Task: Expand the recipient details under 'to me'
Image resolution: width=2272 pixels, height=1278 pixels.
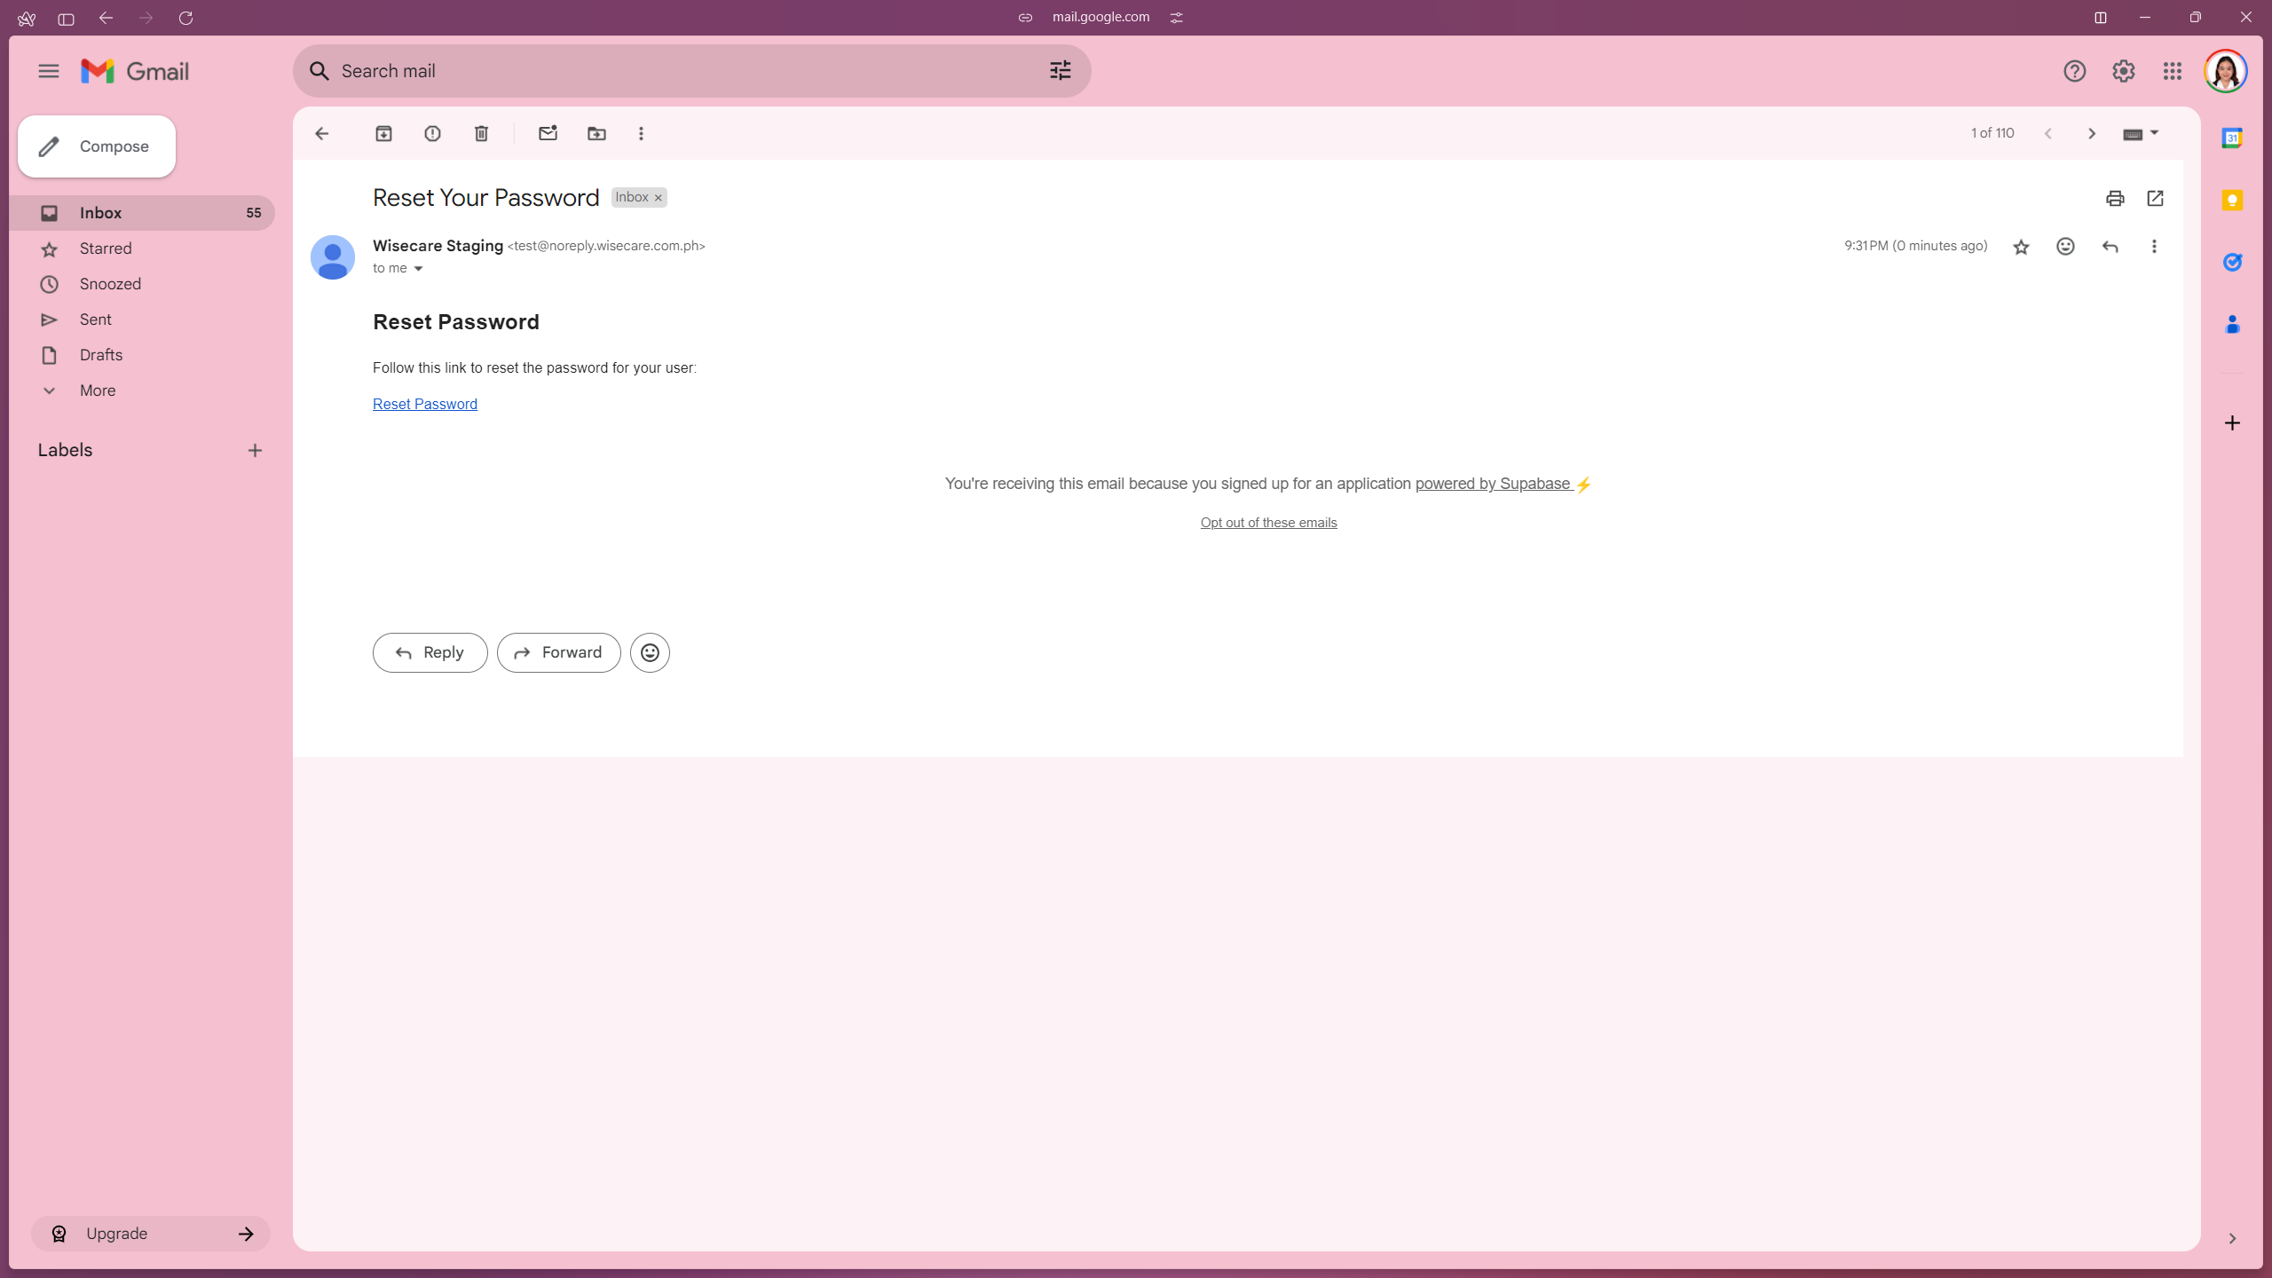Action: click(x=417, y=268)
